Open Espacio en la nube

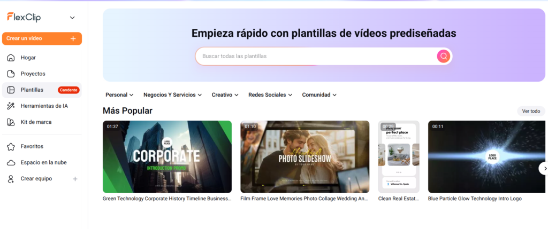(x=42, y=162)
